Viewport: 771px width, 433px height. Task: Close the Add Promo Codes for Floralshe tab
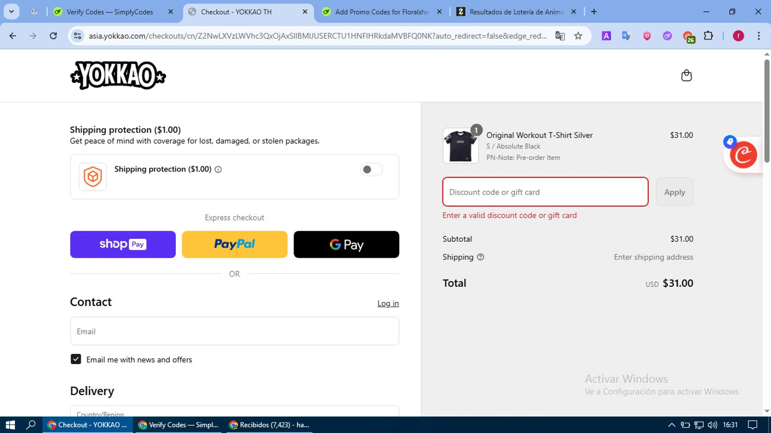[439, 11]
